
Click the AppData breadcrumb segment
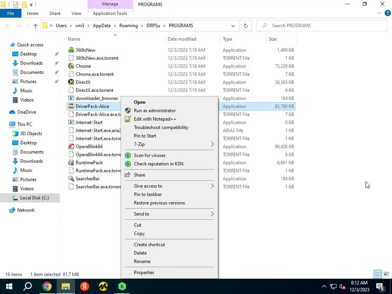pos(101,26)
